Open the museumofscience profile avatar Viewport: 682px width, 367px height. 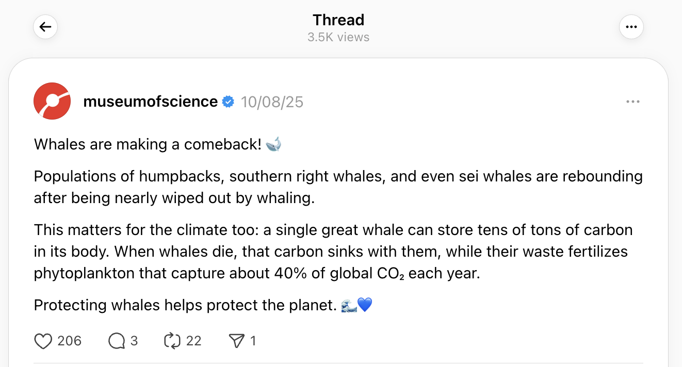[52, 101]
